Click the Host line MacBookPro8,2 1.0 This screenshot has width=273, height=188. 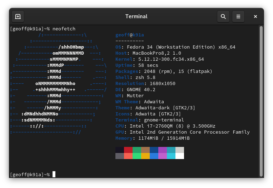[148, 53]
